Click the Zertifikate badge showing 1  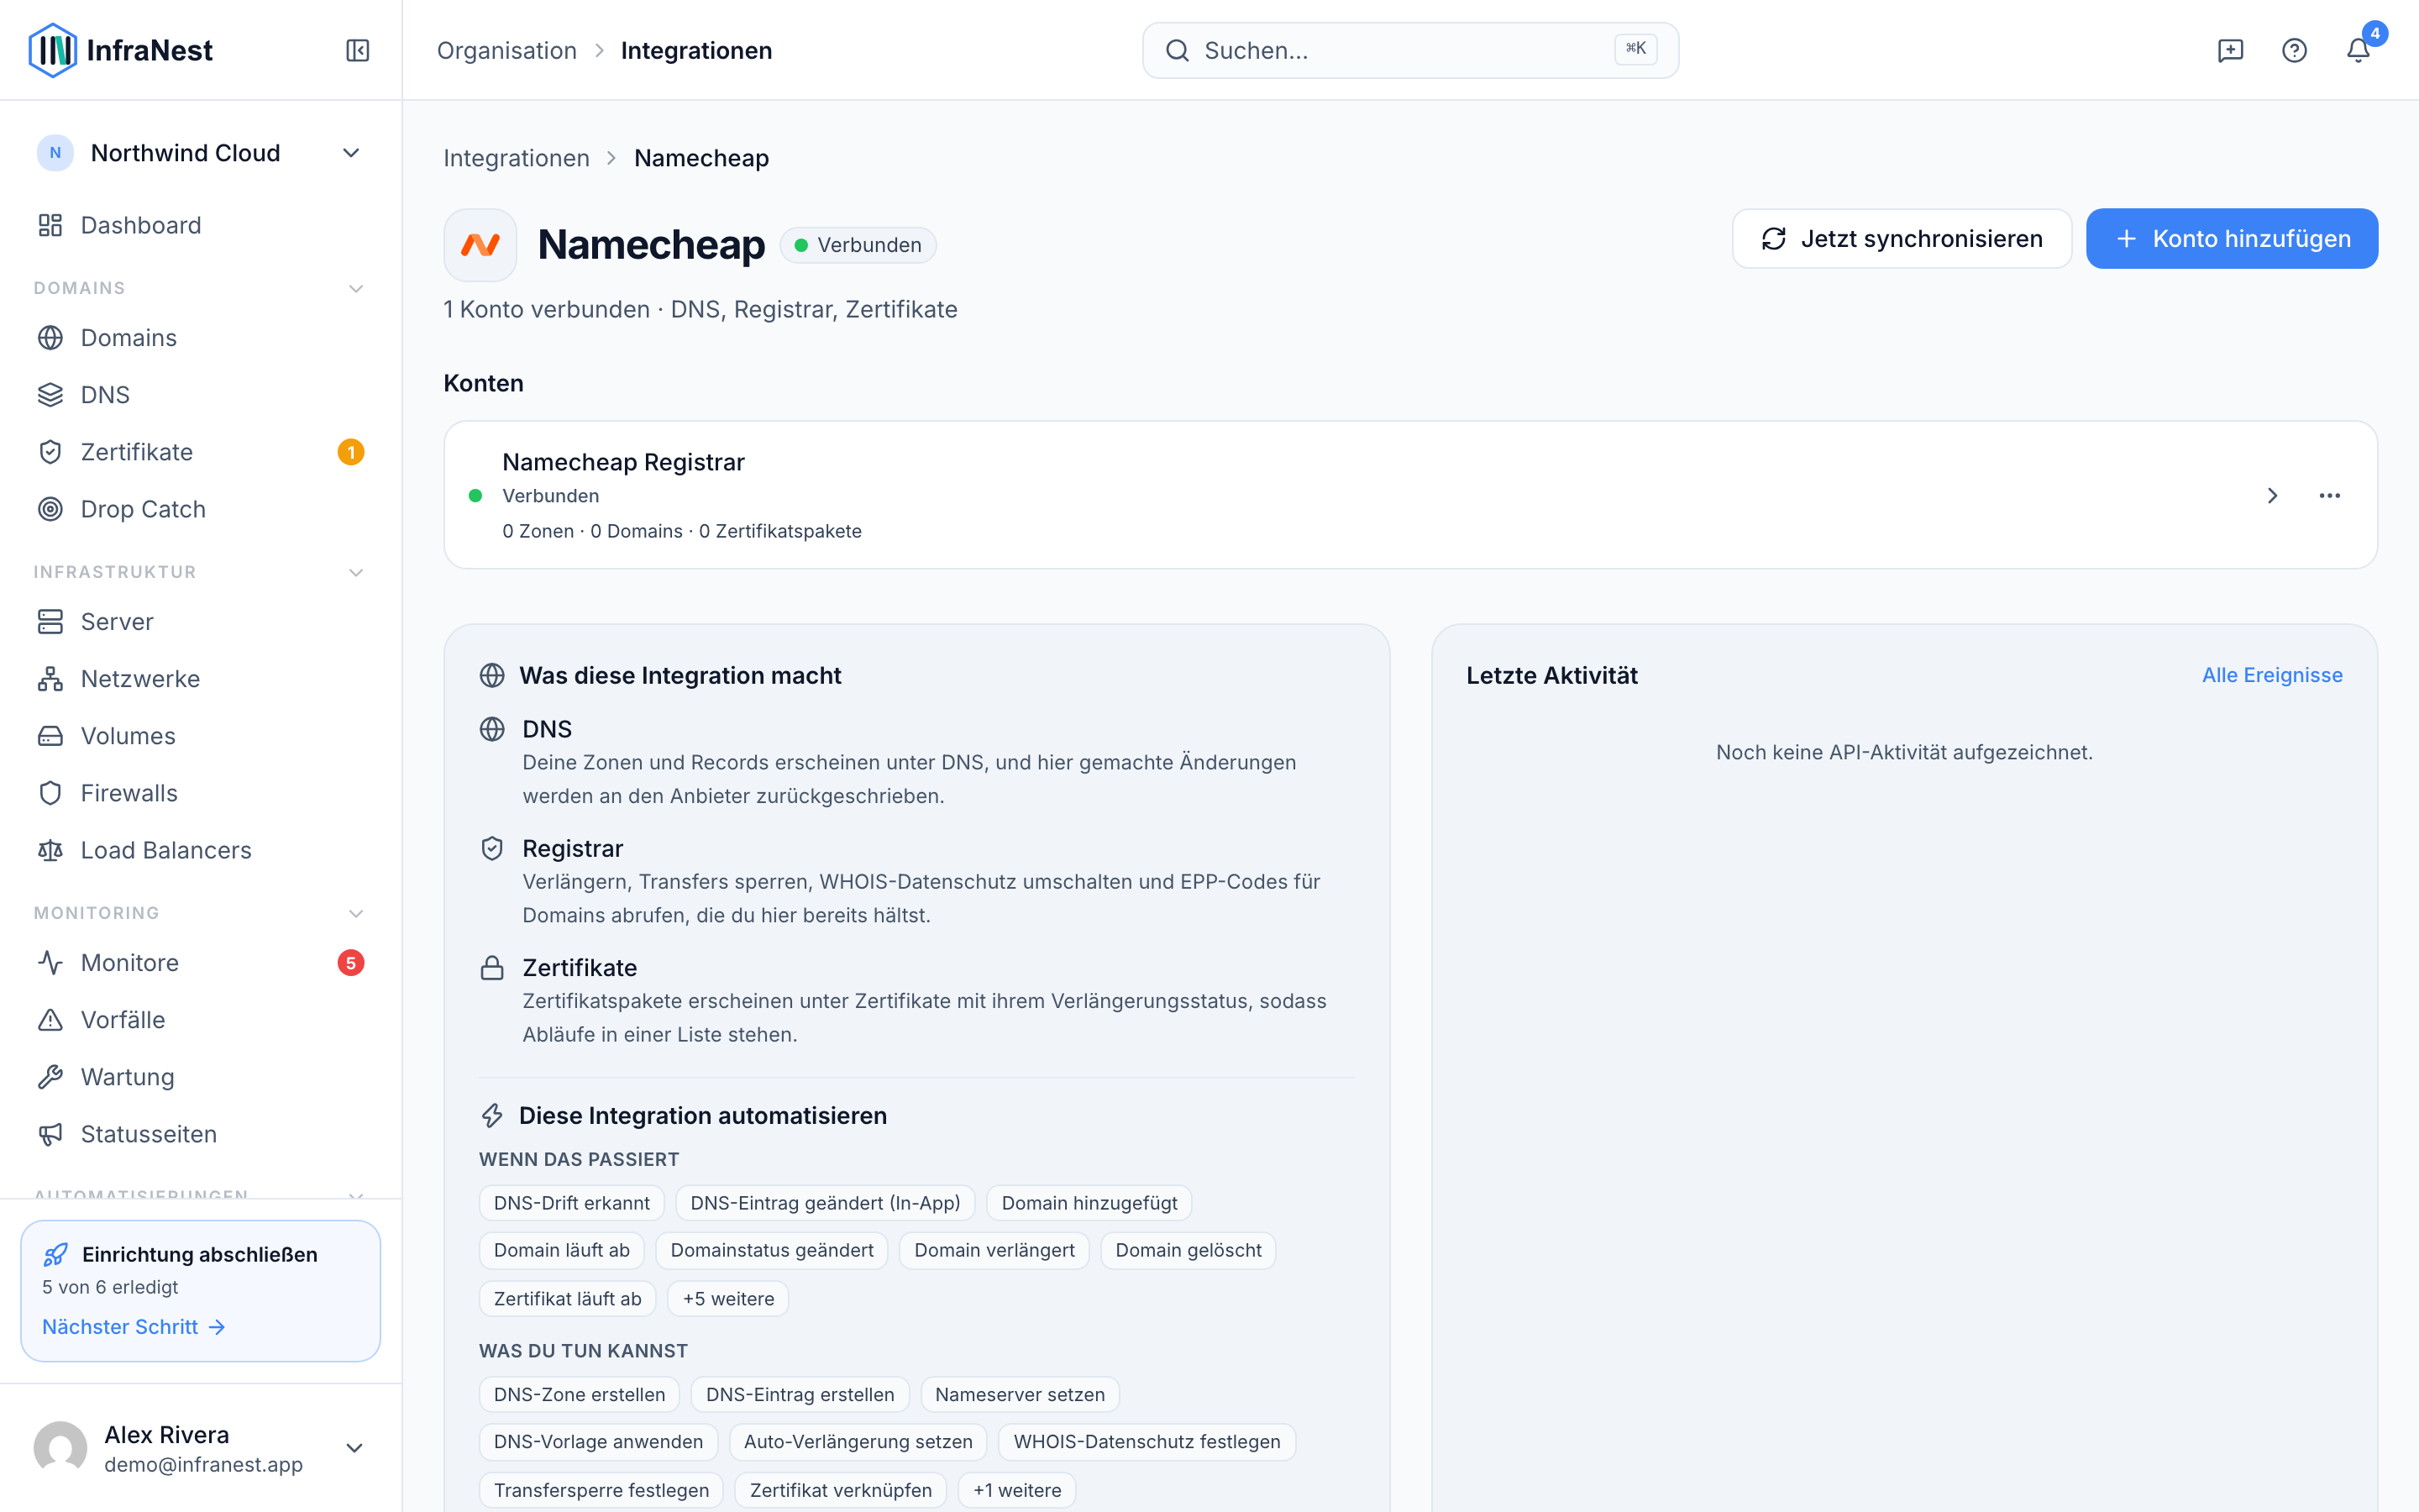(351, 452)
